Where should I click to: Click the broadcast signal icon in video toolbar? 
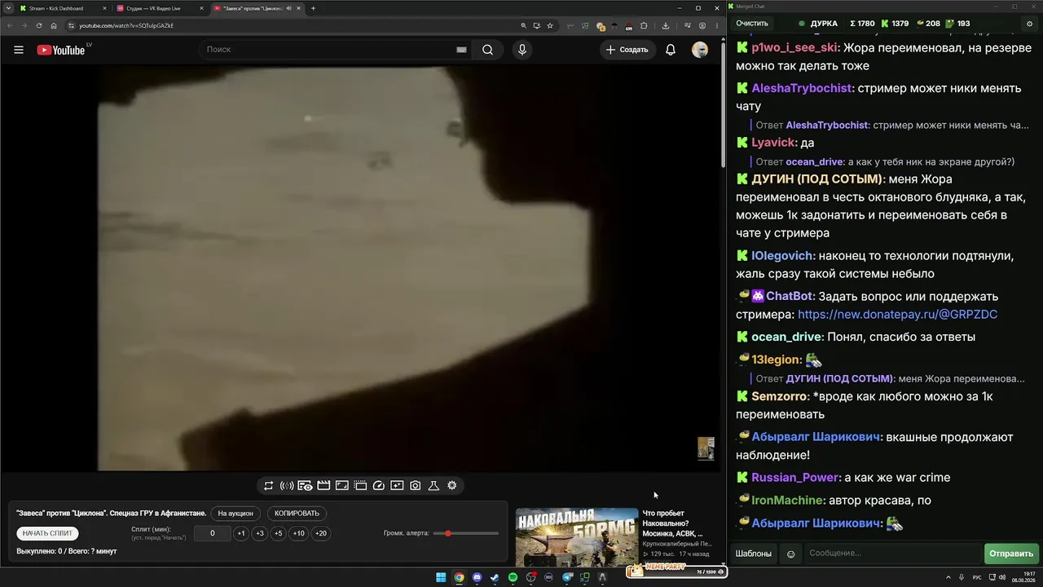click(287, 486)
